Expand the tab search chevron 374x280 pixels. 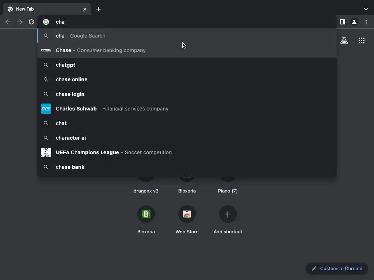click(x=366, y=9)
